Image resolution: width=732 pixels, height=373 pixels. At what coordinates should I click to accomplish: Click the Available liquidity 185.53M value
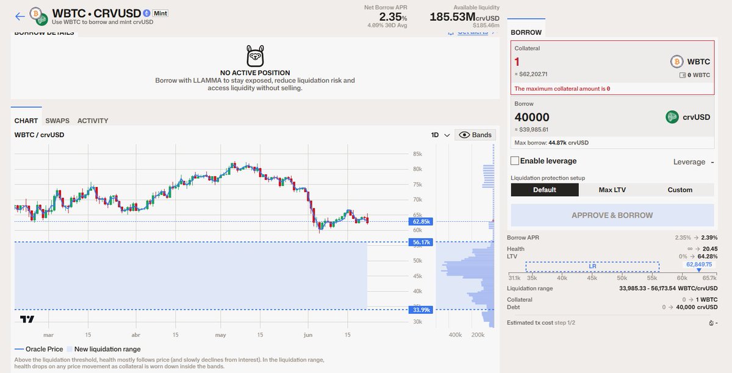coord(464,17)
